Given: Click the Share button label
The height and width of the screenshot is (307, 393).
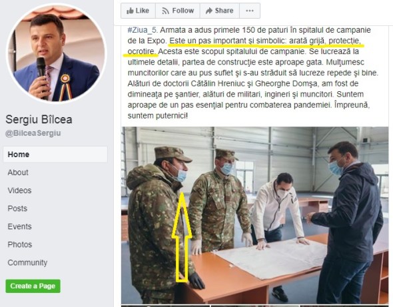Looking at the screenshot, I should [x=224, y=11].
